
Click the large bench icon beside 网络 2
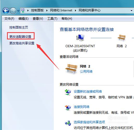click(x=71, y=69)
